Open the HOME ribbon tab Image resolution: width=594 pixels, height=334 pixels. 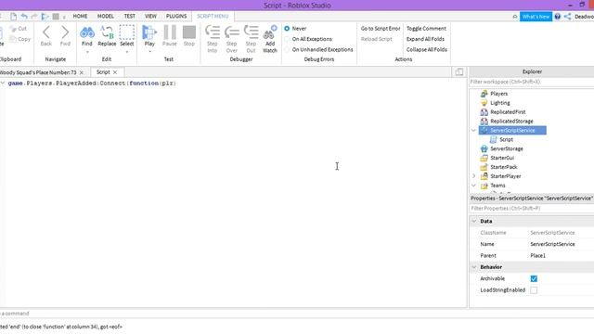coord(80,17)
